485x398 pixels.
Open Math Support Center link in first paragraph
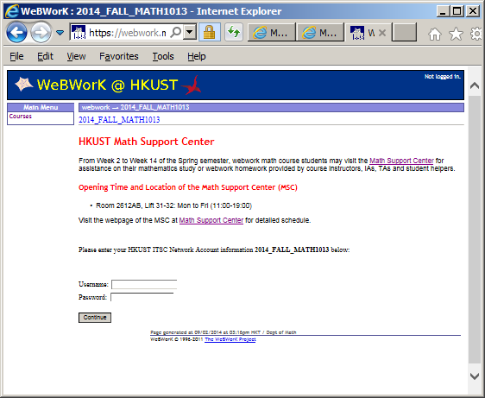401,161
